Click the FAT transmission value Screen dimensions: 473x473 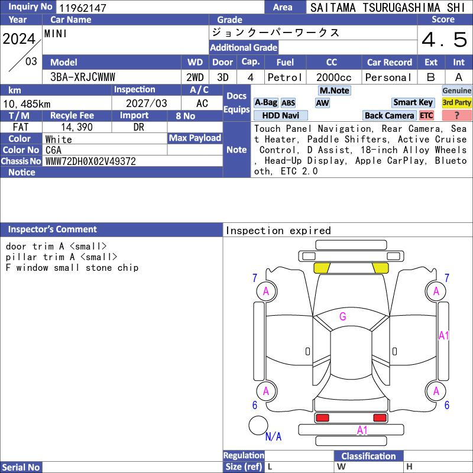(21, 127)
